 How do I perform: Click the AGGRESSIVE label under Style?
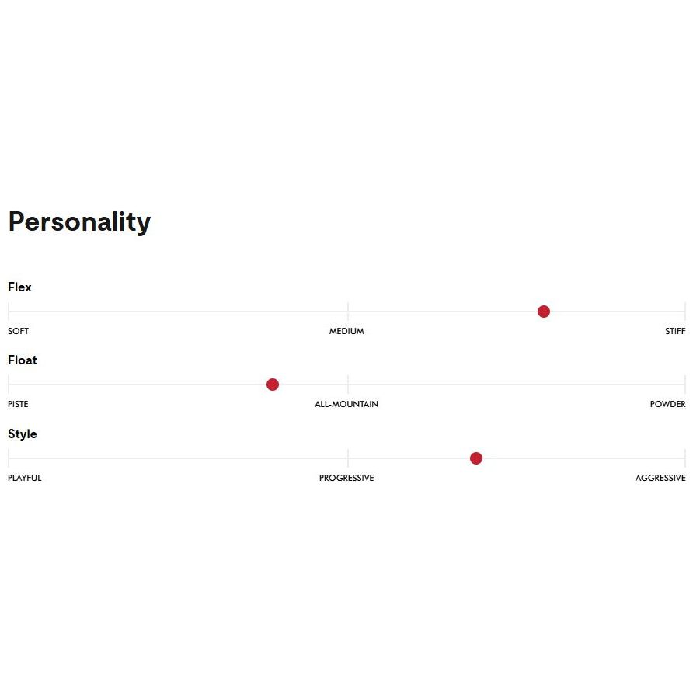[660, 478]
